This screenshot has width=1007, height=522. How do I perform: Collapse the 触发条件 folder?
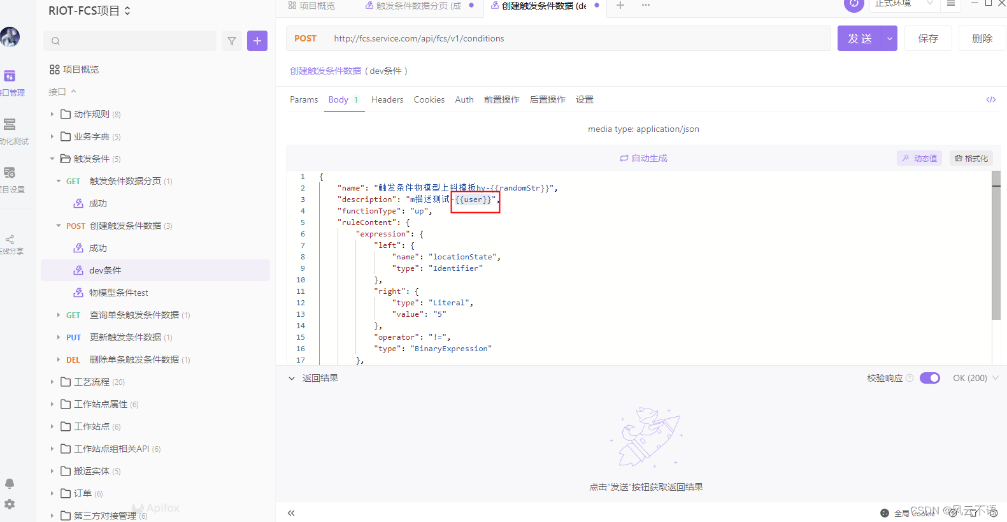pyautogui.click(x=52, y=159)
